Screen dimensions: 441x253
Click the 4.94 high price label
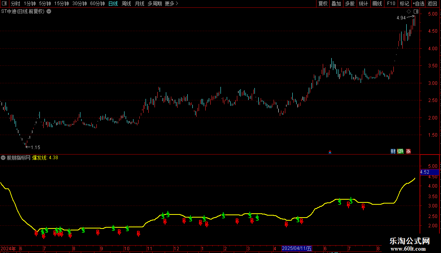coord(401,18)
